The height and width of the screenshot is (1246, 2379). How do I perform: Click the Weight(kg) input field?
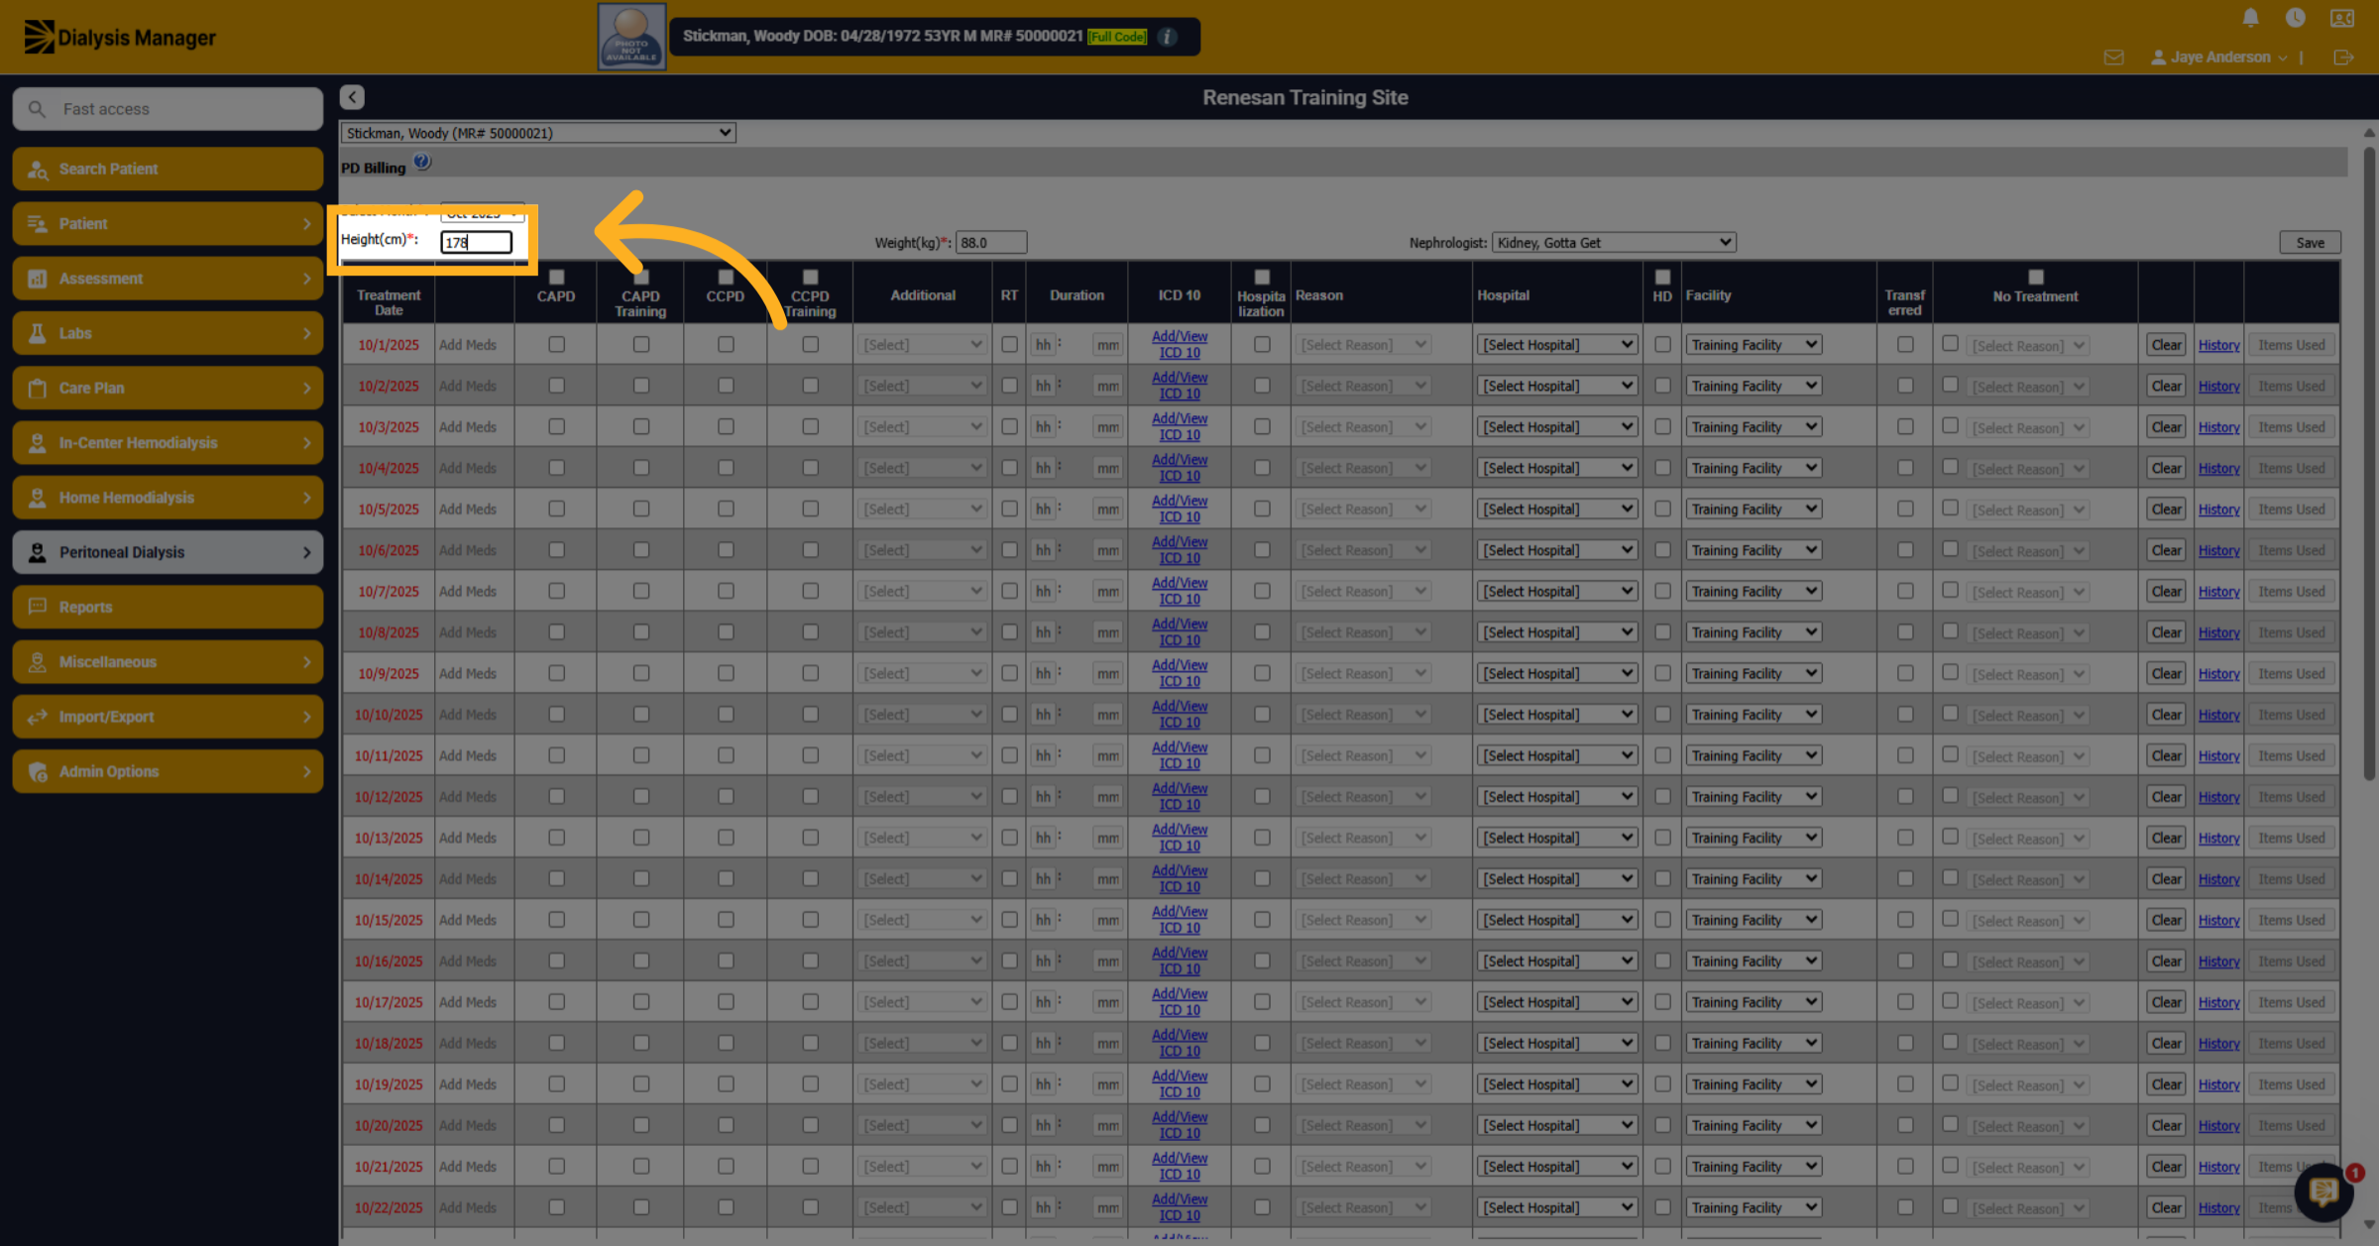(x=990, y=243)
